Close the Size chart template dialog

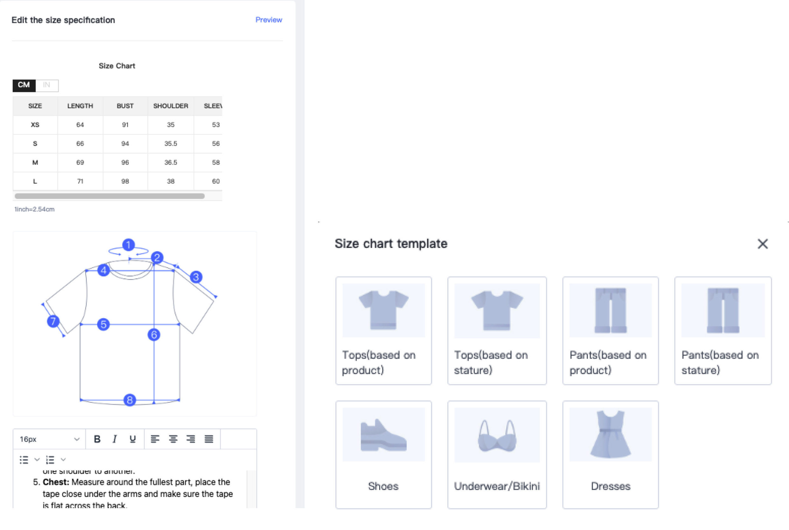tap(763, 244)
